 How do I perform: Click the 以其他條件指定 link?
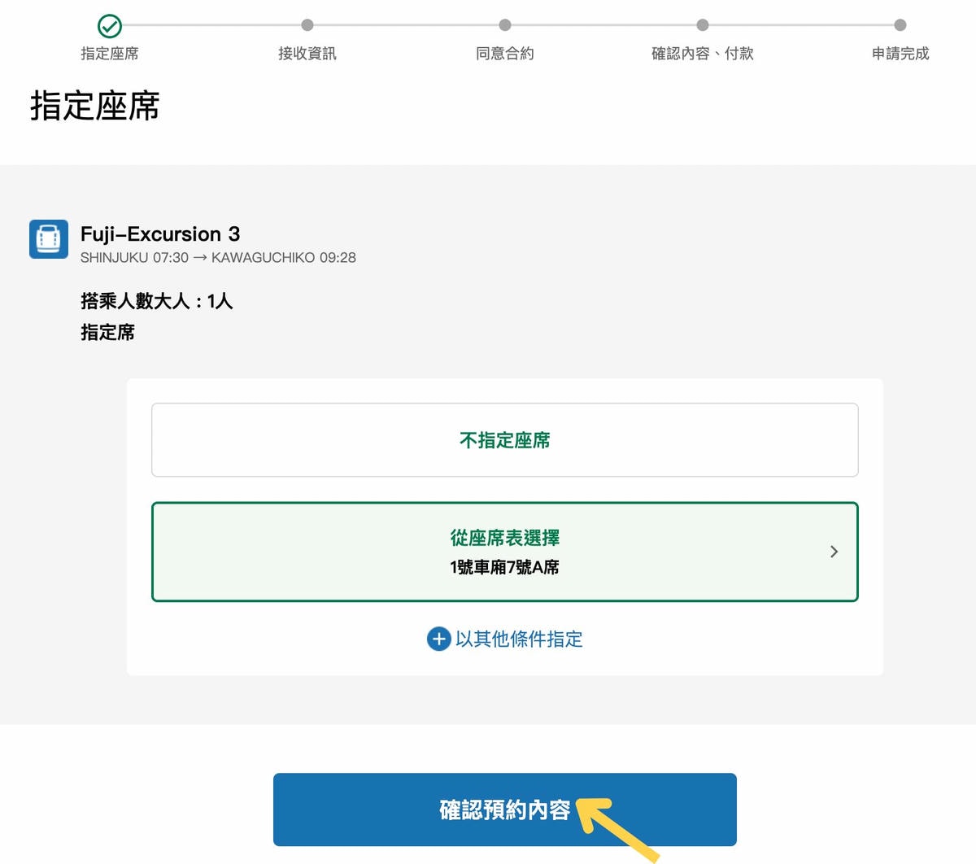[x=519, y=639]
